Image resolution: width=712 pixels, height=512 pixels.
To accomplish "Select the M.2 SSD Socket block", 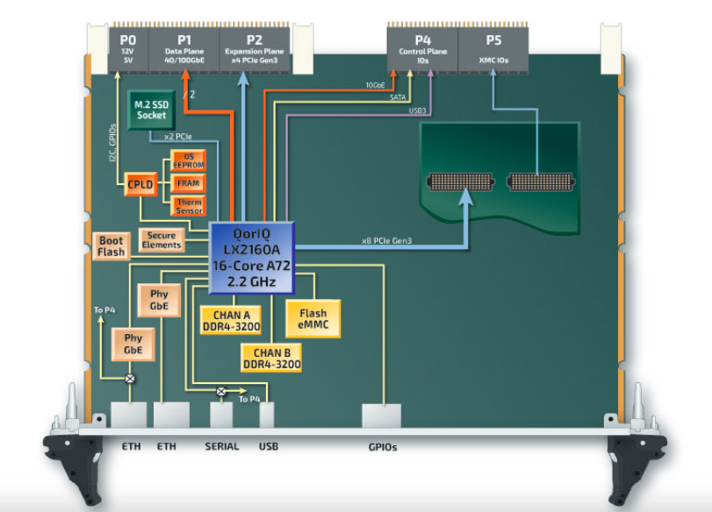I will 151,110.
